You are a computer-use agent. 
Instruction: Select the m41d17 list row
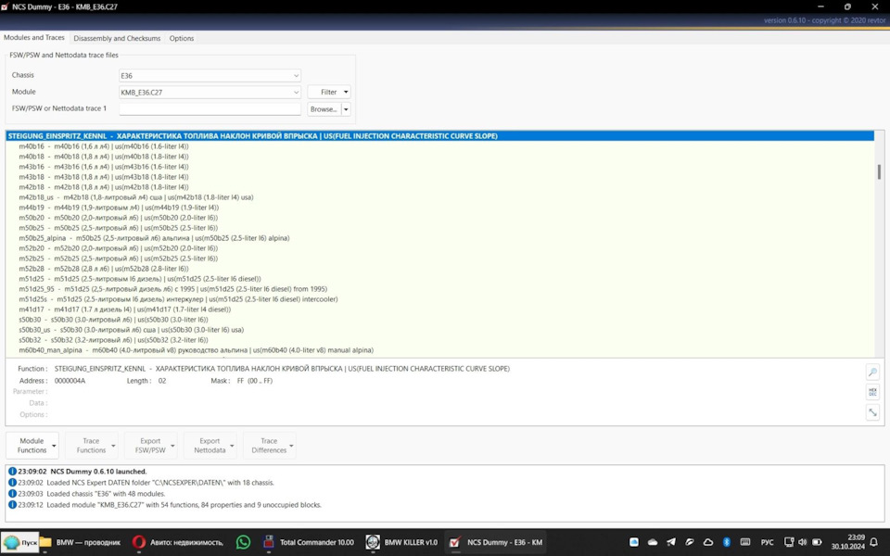tap(439, 310)
